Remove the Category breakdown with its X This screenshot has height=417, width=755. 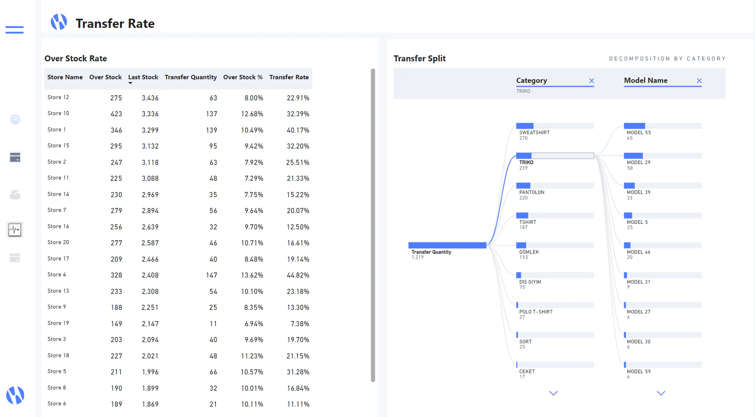coord(592,80)
